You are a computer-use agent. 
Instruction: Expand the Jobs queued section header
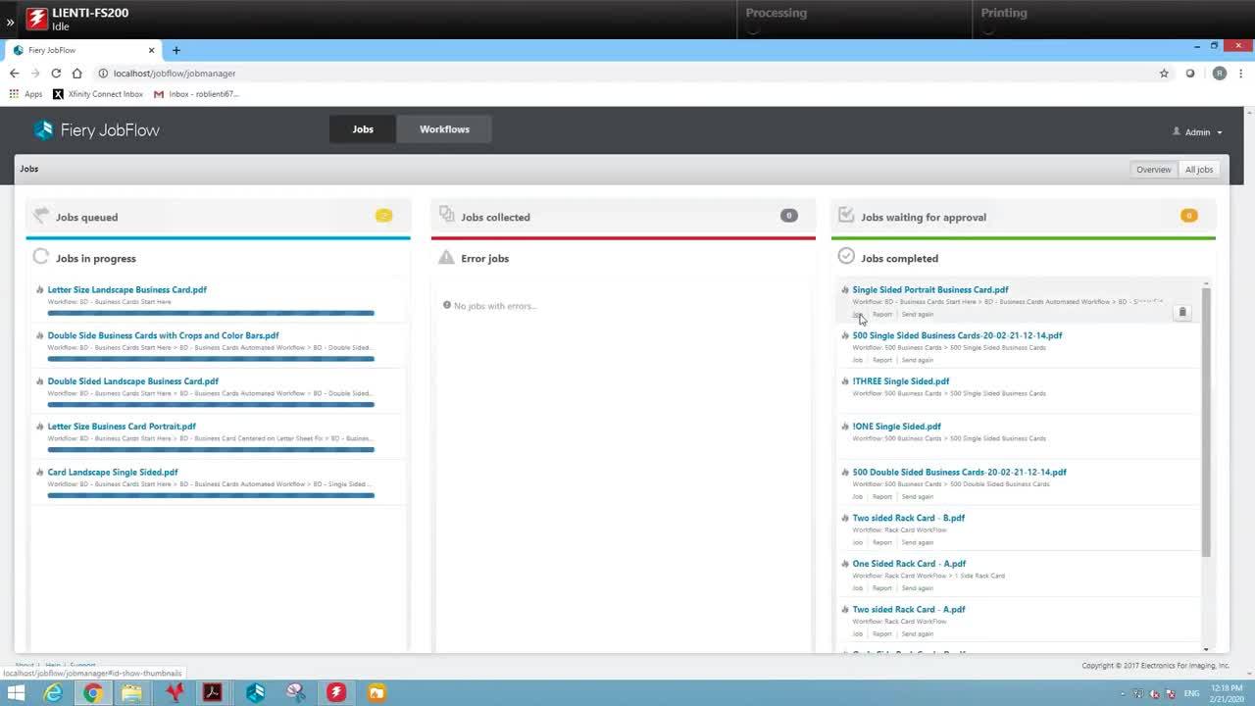(x=86, y=218)
